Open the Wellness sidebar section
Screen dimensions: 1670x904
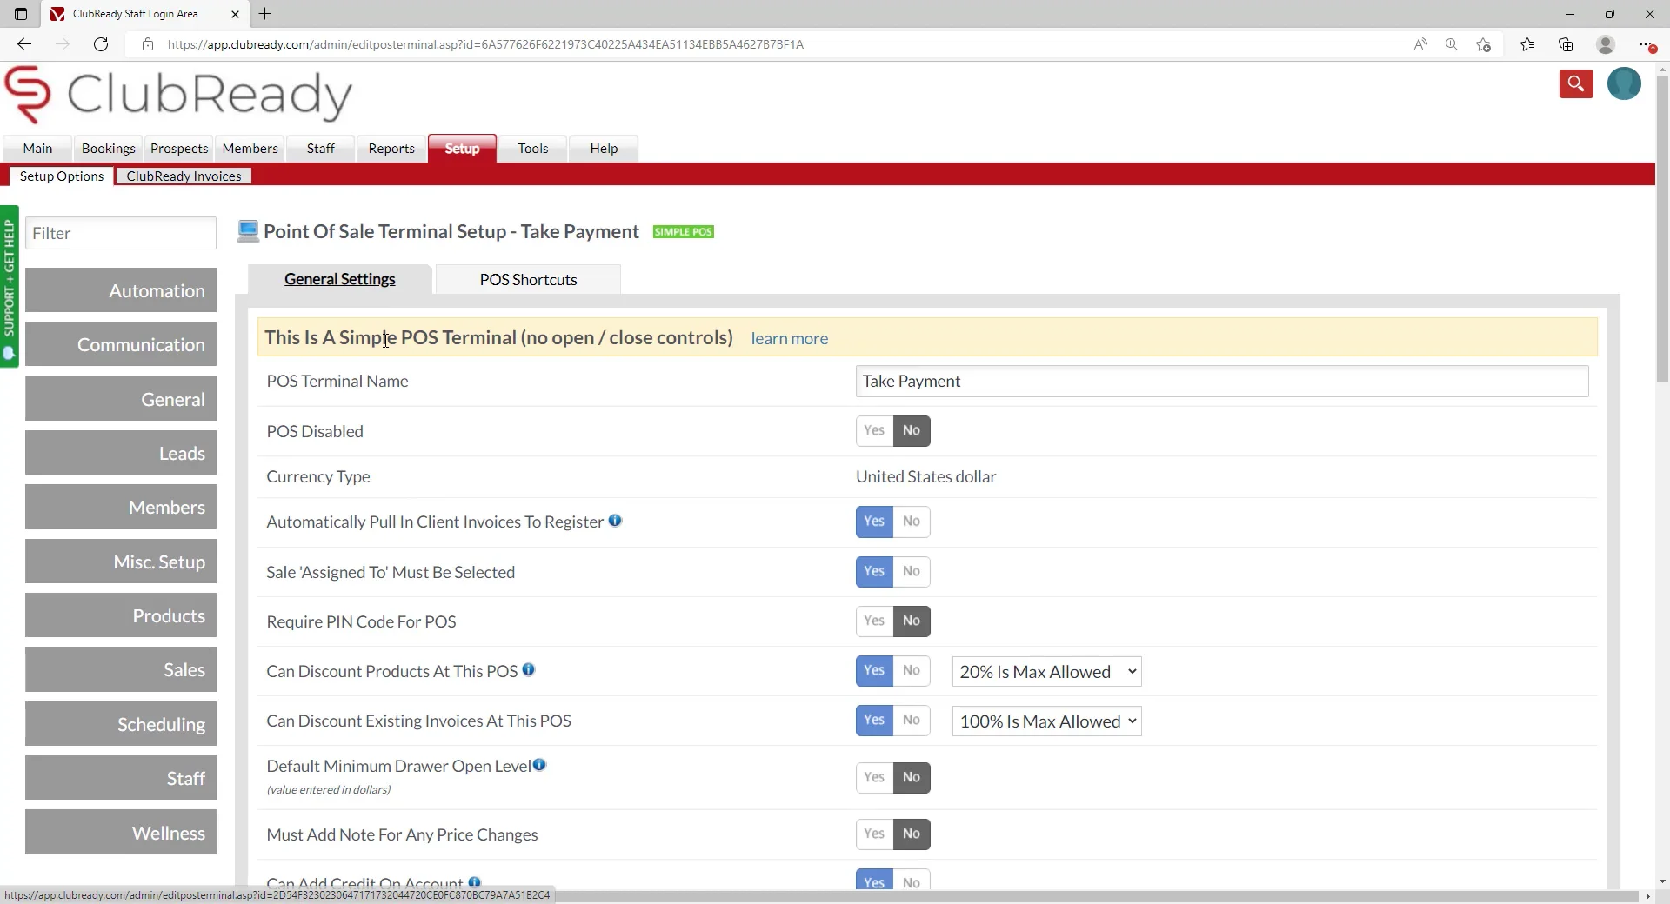point(121,833)
